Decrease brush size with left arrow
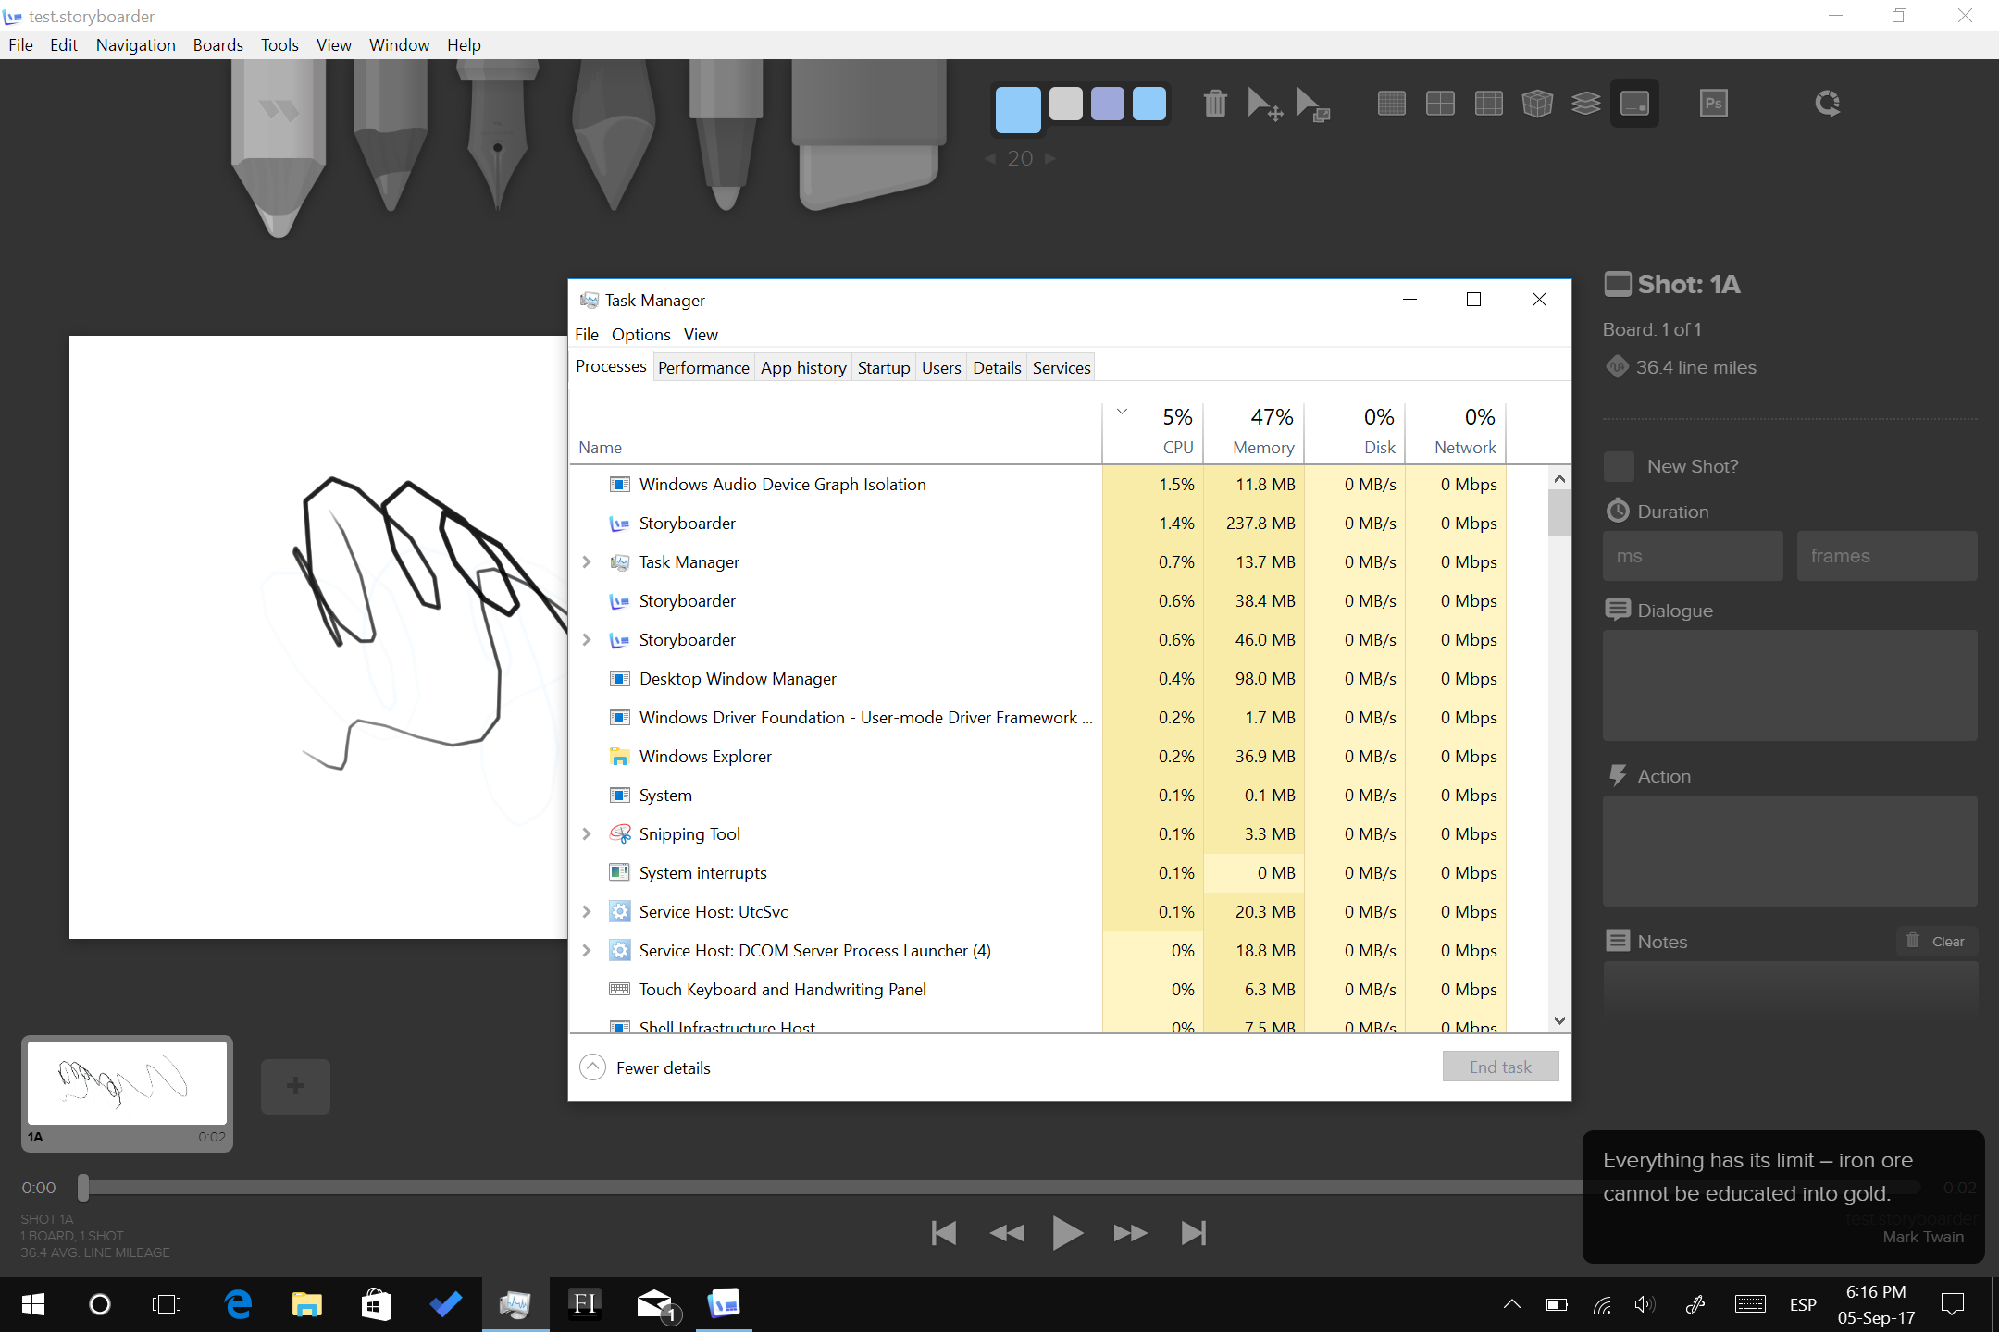 click(x=990, y=158)
